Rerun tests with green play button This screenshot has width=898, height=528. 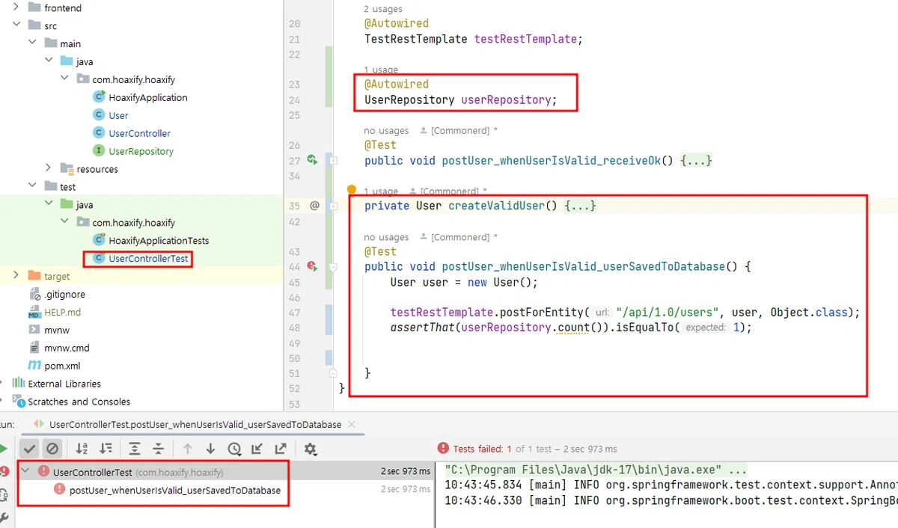click(3, 449)
